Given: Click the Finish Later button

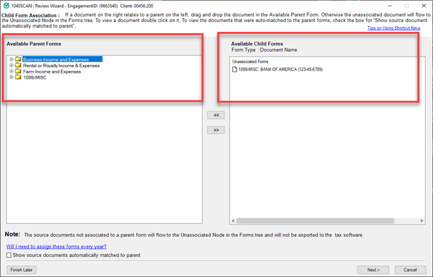Looking at the screenshot, I should (22, 270).
